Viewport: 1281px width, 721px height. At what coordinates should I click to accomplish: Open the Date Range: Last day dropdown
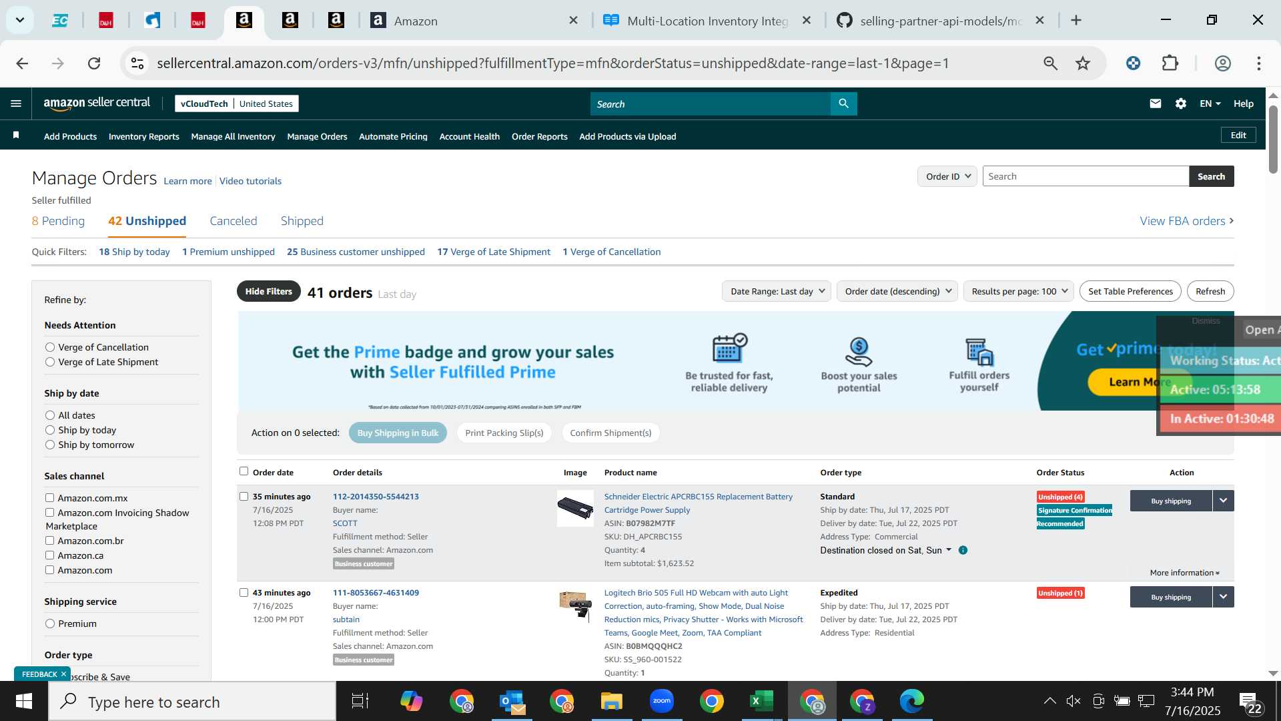point(777,291)
